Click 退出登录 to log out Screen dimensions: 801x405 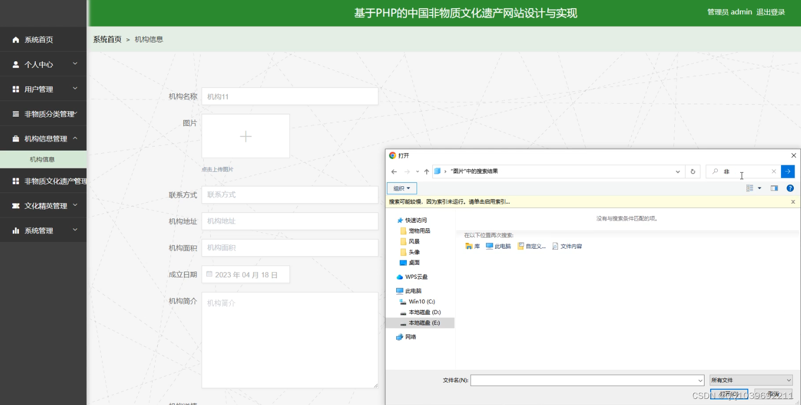pos(770,12)
